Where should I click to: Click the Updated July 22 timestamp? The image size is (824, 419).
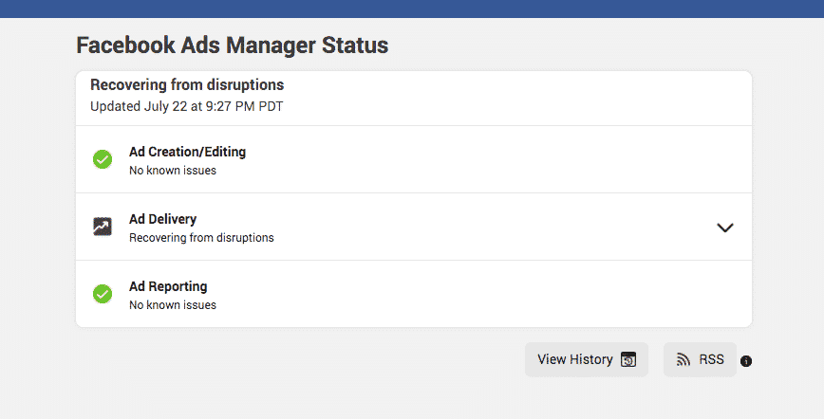(186, 106)
